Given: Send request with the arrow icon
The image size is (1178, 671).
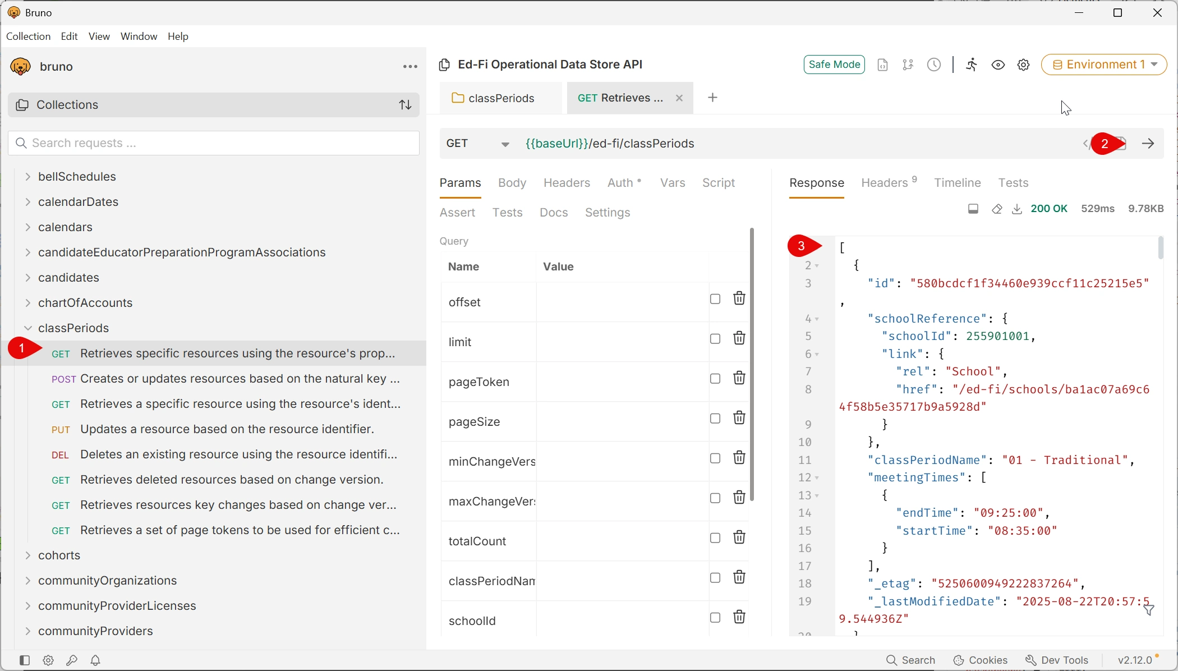Looking at the screenshot, I should (x=1148, y=144).
